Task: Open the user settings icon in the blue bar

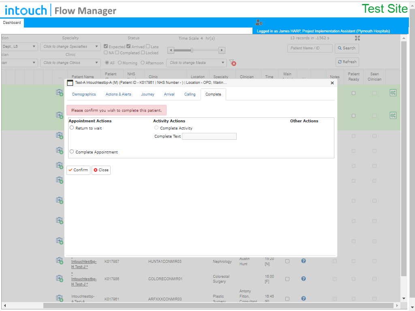Action: [x=259, y=23]
